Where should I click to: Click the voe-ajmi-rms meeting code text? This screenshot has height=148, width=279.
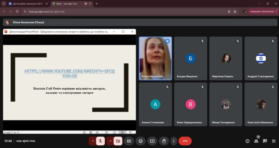pos(26,141)
